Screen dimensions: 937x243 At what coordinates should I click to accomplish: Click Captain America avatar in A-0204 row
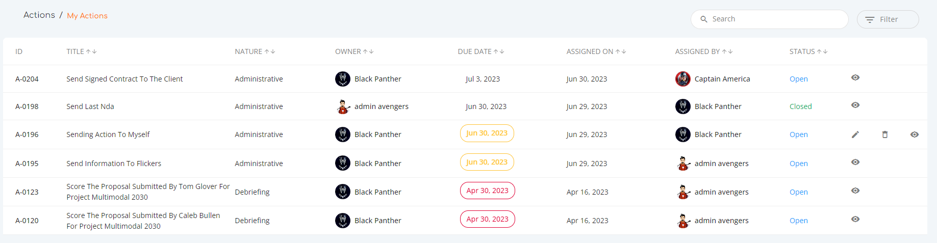pos(683,79)
